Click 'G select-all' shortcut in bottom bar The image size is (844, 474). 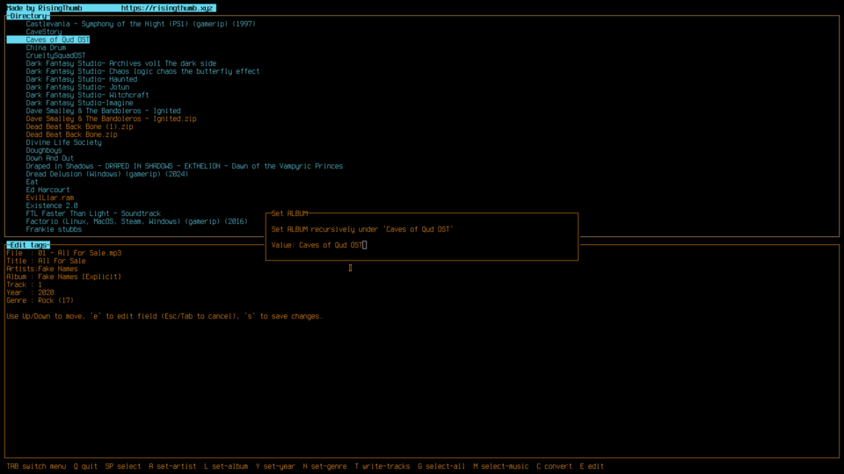[441, 466]
